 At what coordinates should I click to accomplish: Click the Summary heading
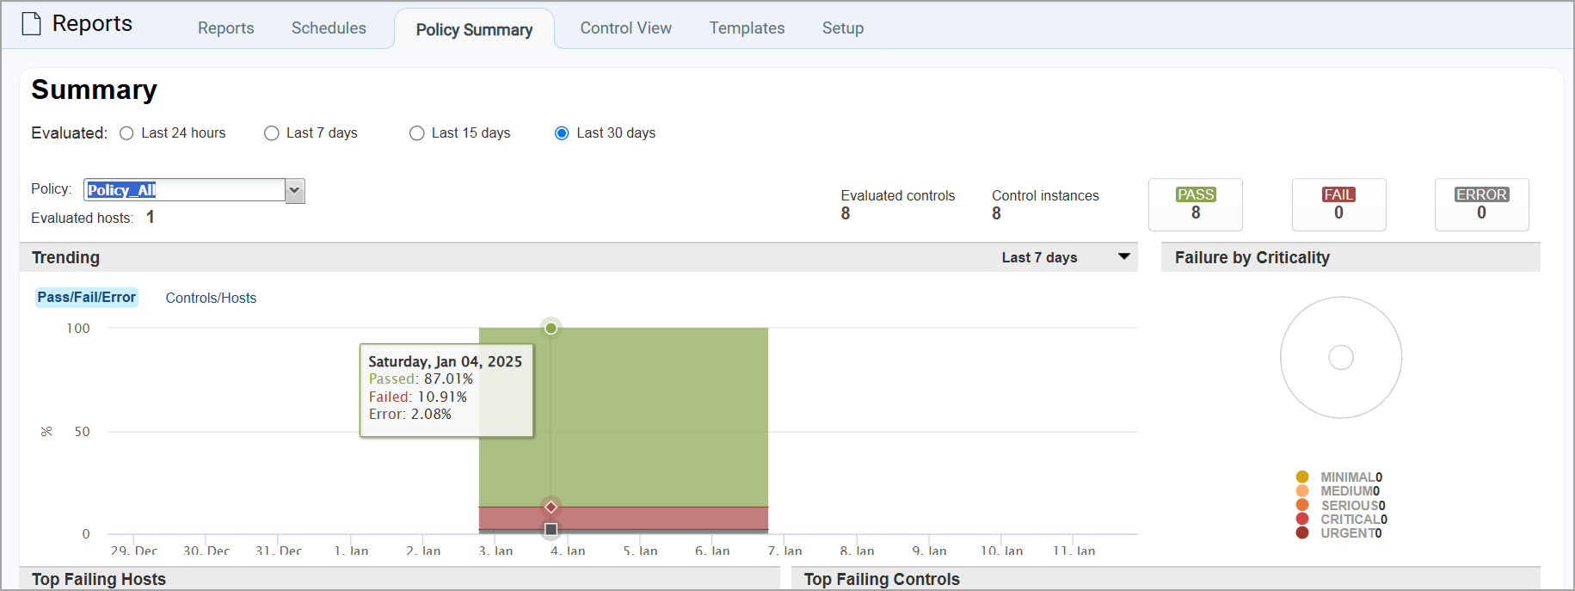[95, 89]
